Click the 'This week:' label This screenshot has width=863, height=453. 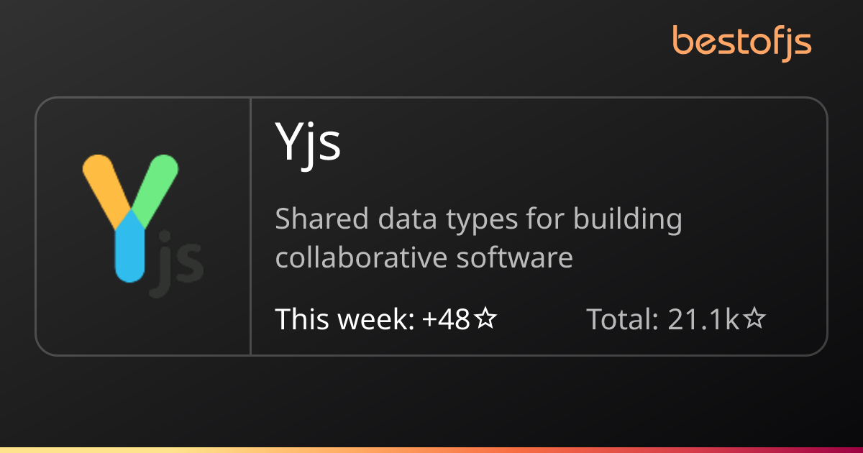click(344, 319)
